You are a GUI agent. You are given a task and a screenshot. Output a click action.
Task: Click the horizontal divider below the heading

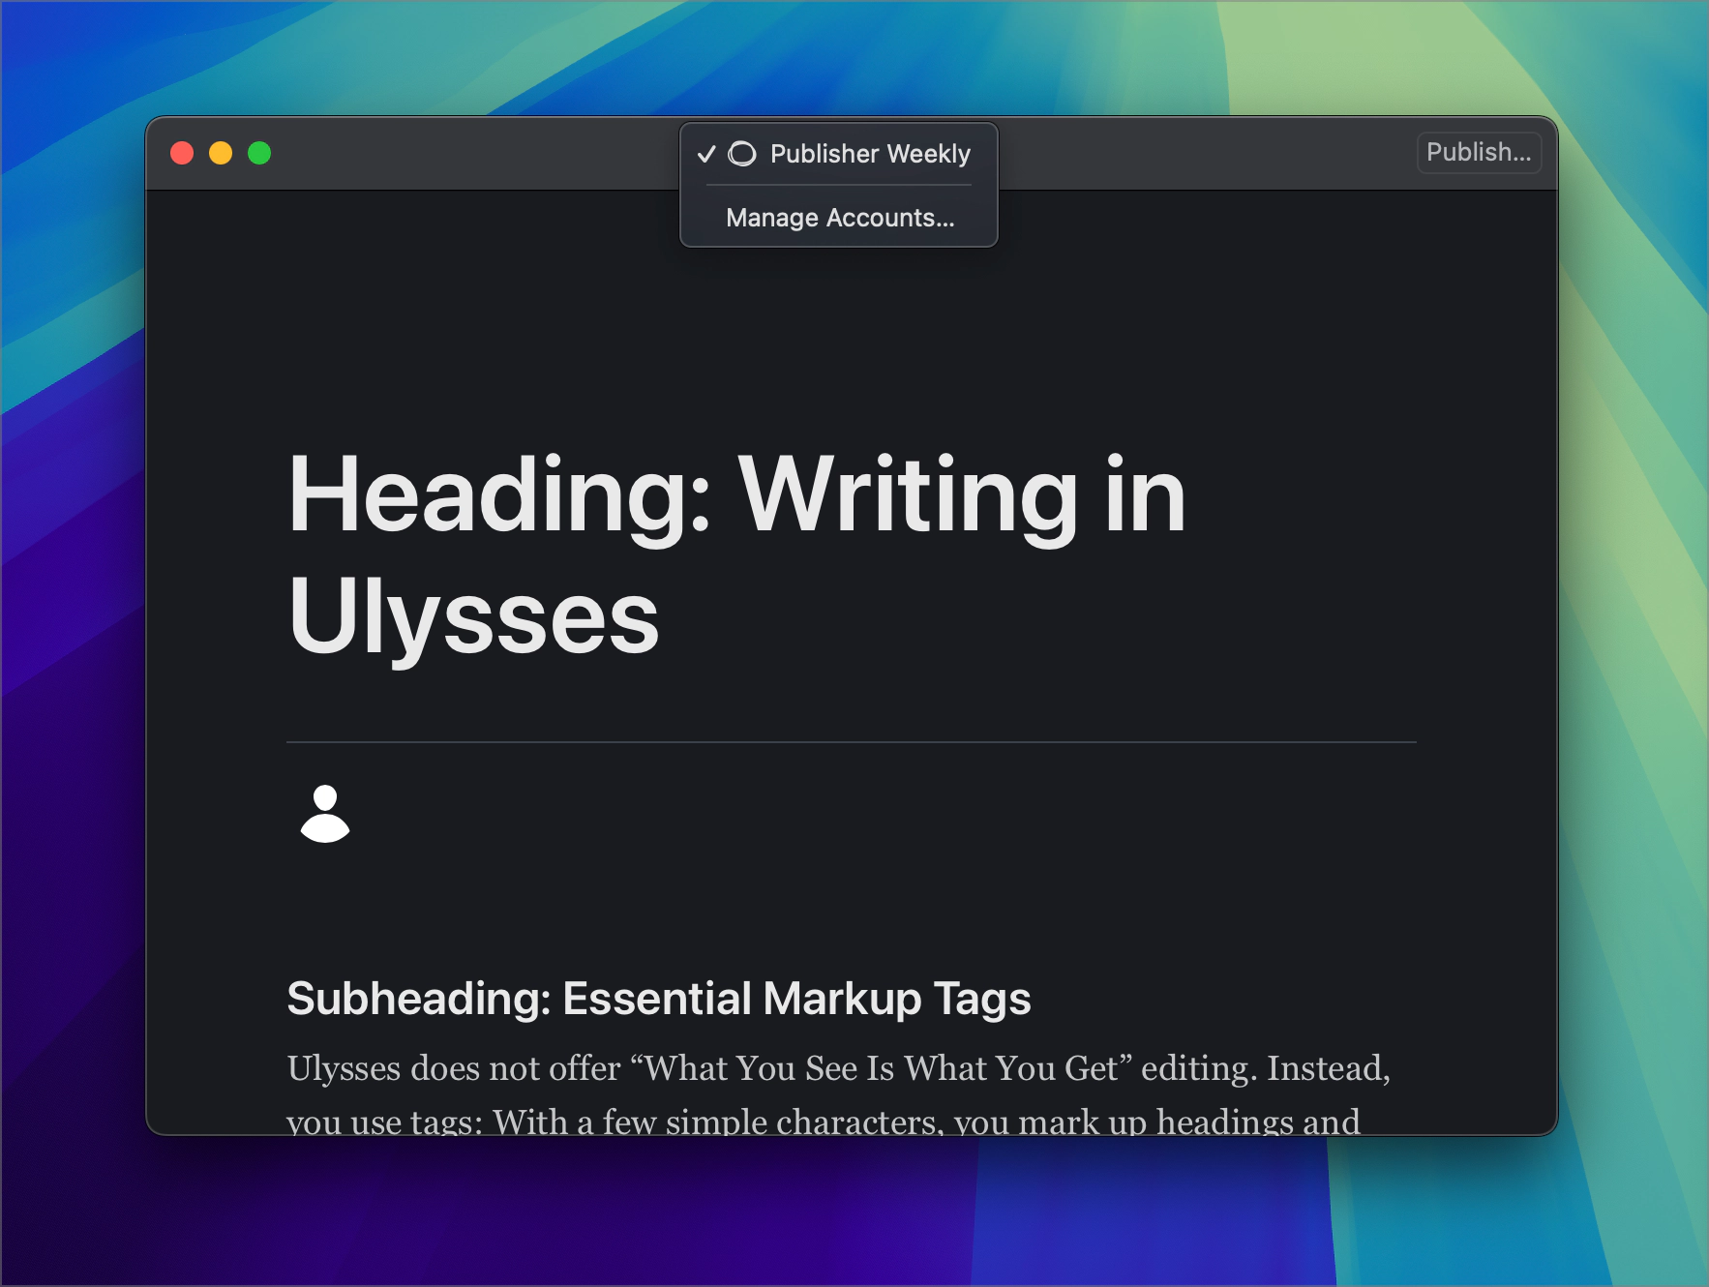[x=851, y=742]
